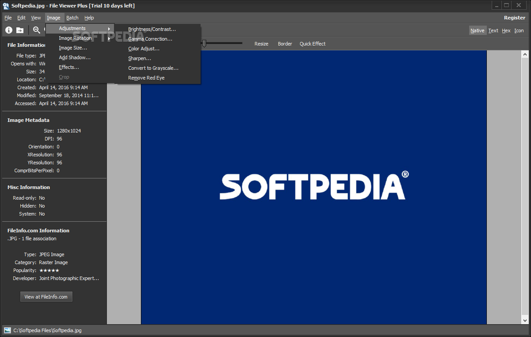This screenshot has width=531, height=337.
Task: Open the Batch menu
Action: click(72, 18)
